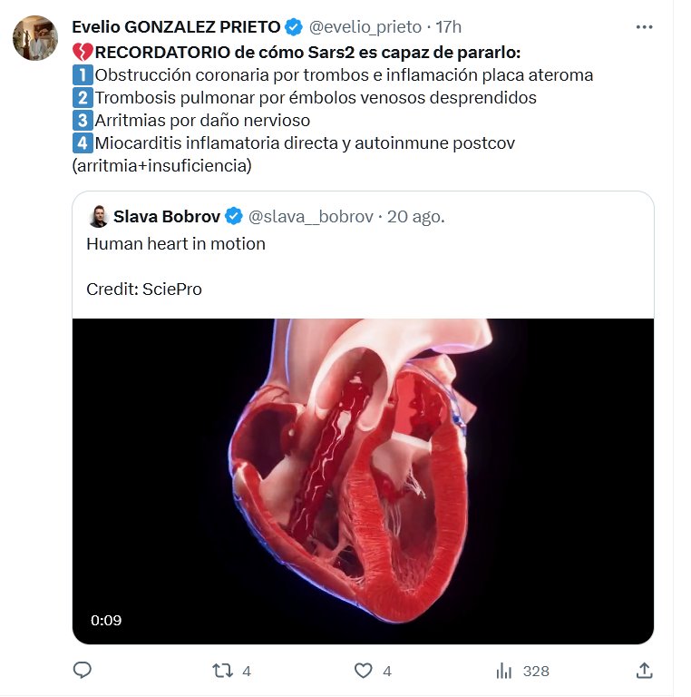Open the Evelio GONZALEZ PRIETO profile name
The image size is (691, 697).
tap(176, 27)
